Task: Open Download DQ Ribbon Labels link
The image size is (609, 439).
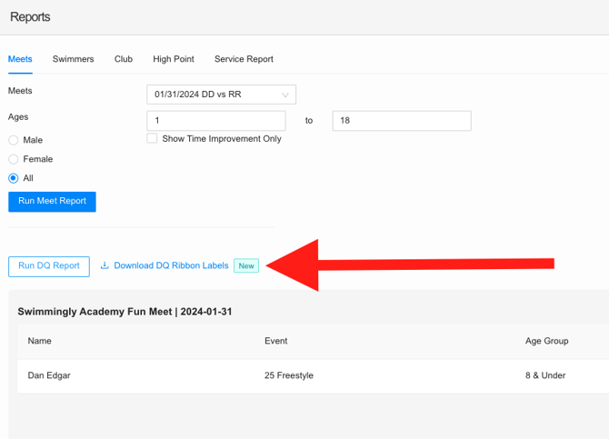Action: [x=171, y=265]
